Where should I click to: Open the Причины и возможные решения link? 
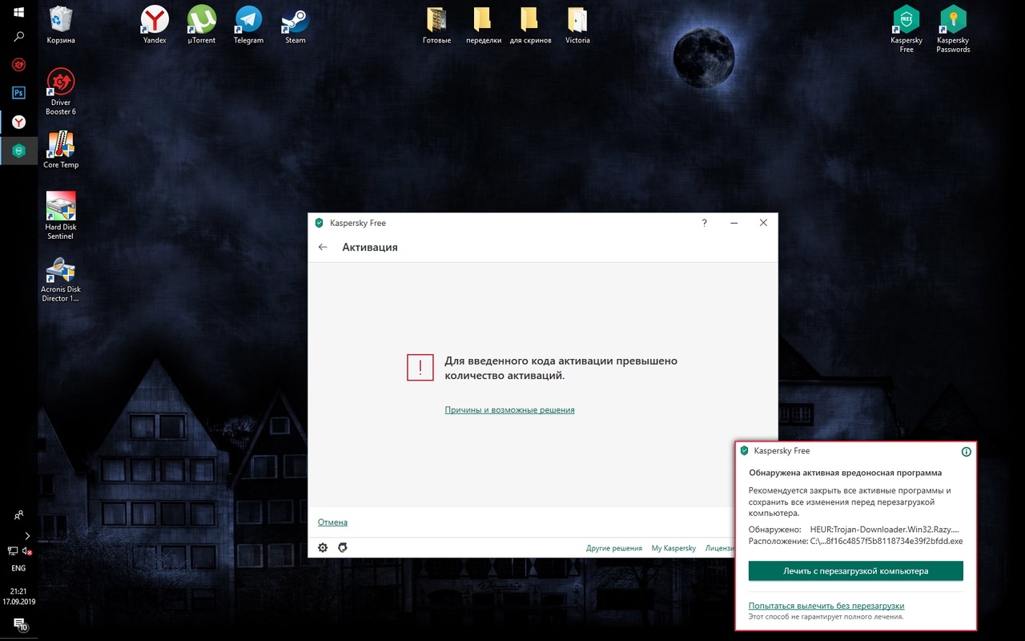[510, 410]
